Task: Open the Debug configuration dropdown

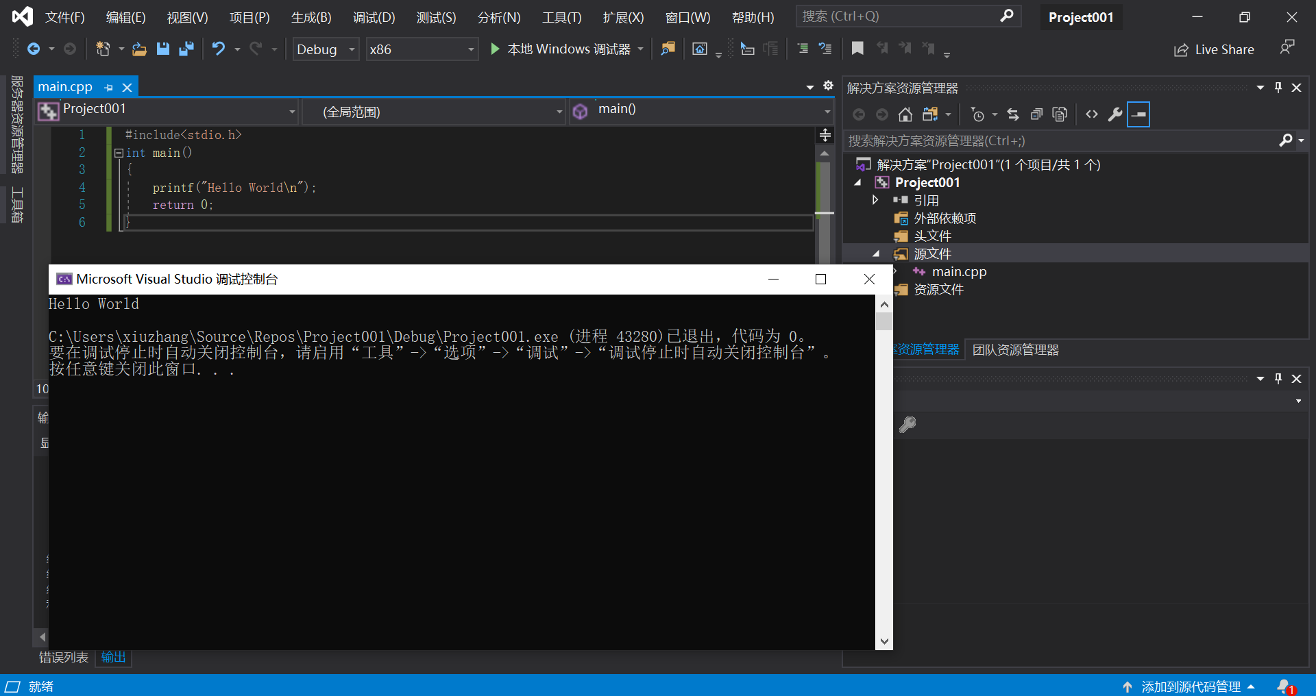Action: (326, 49)
